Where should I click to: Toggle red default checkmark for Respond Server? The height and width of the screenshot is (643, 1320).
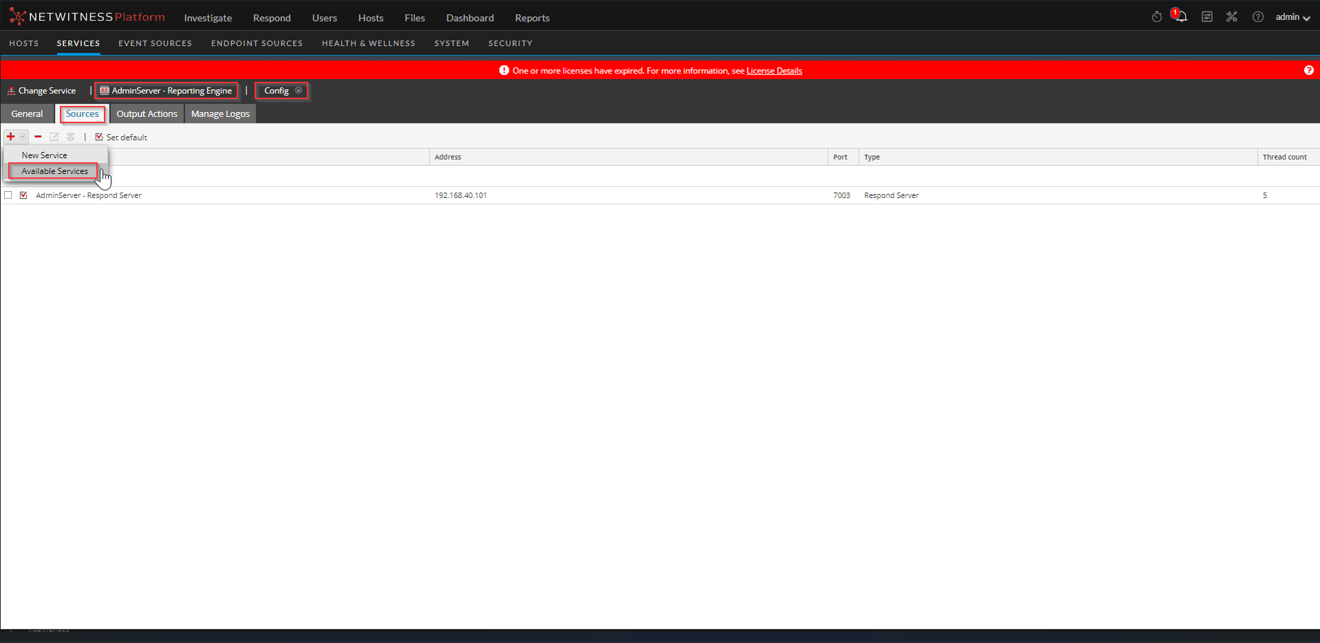click(x=24, y=195)
